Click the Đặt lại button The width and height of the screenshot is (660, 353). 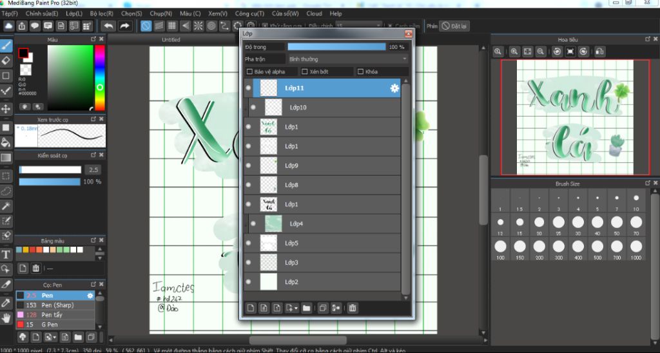pyautogui.click(x=454, y=26)
